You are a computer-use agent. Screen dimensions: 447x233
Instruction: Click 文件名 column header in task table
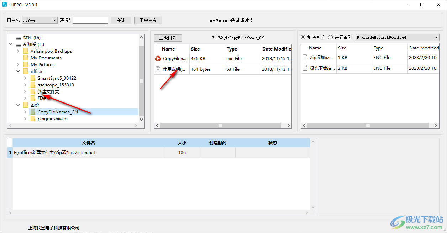coord(89,143)
